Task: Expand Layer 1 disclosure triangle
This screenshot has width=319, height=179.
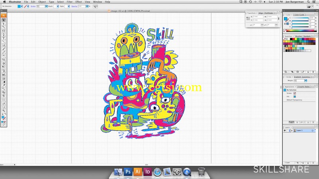Action: (292, 130)
